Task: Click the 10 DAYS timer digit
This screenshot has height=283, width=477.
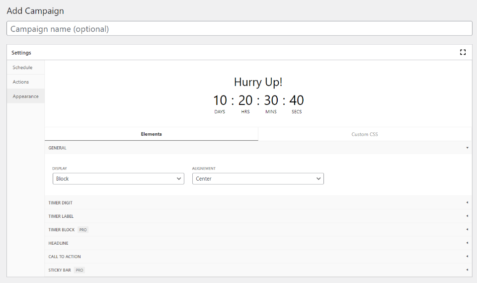Action: pyautogui.click(x=220, y=100)
